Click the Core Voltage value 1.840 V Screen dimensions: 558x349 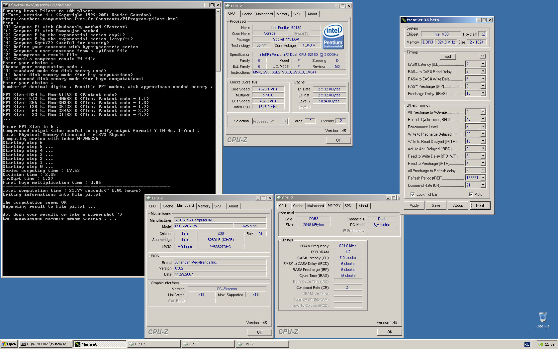pyautogui.click(x=309, y=46)
